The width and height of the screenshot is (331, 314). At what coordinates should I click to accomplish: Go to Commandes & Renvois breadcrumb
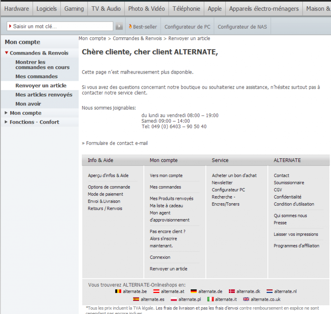point(137,38)
